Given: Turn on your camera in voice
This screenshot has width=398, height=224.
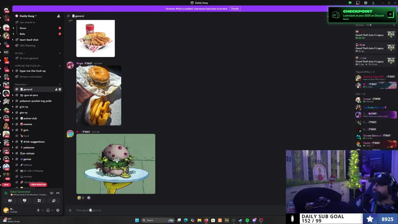Looking at the screenshot, I should (10, 201).
